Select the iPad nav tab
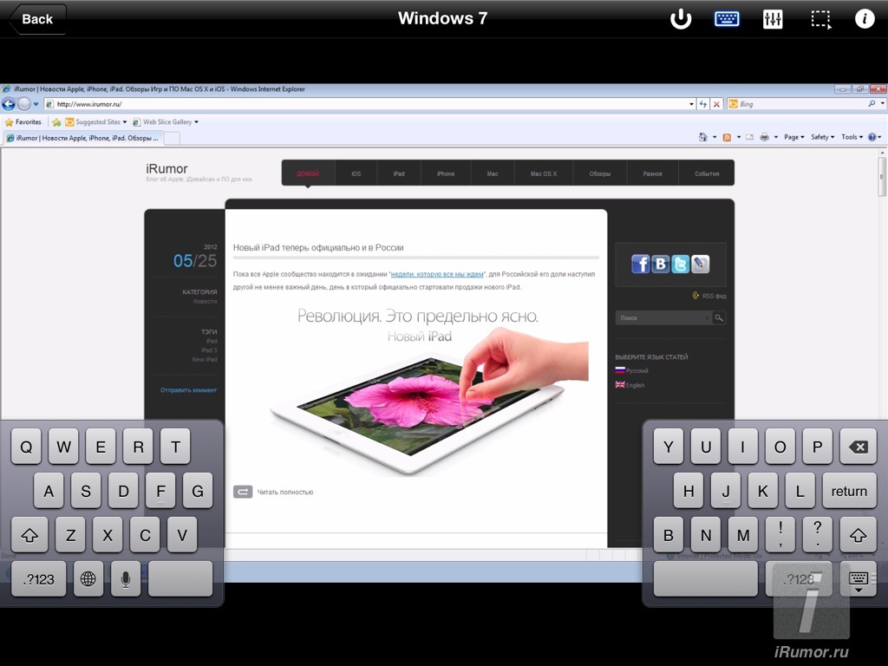The image size is (888, 666). 399,173
